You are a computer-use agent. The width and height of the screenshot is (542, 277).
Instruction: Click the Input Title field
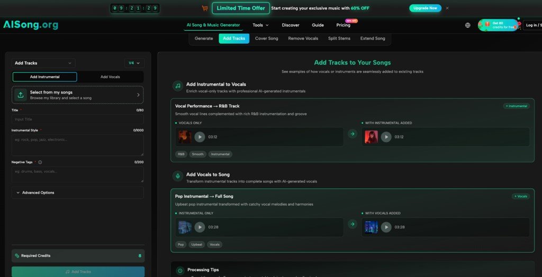click(x=77, y=119)
